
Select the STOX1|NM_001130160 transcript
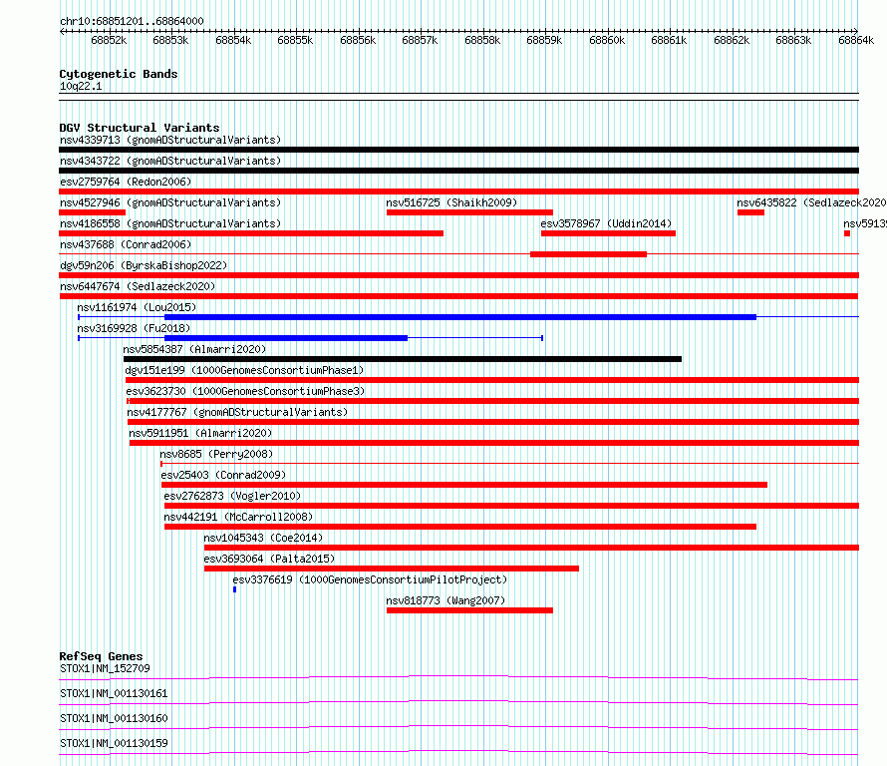pyautogui.click(x=114, y=718)
